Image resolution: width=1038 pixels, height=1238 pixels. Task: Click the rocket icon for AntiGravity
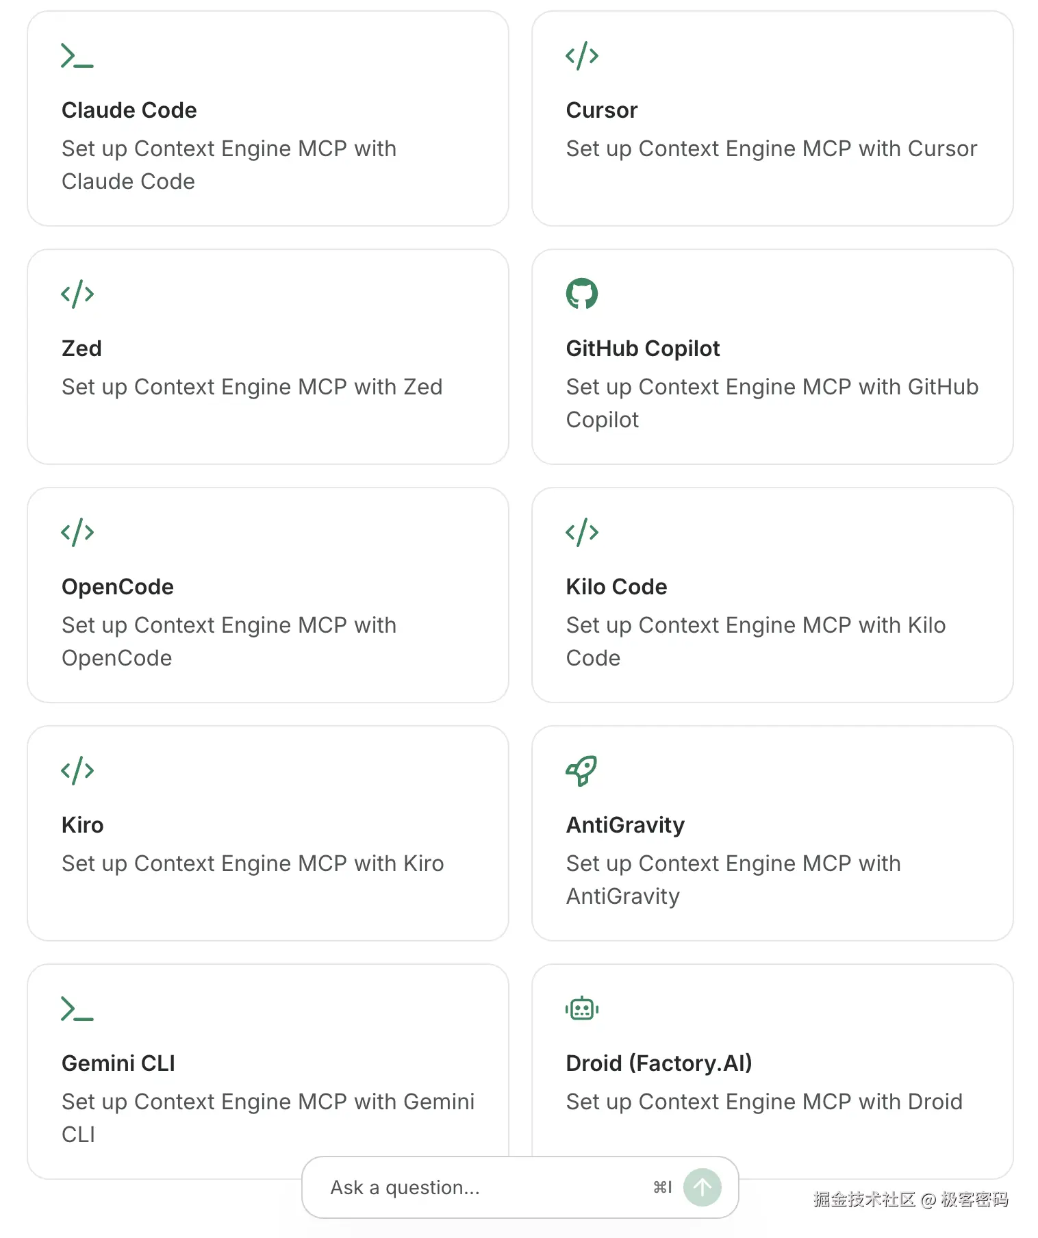point(581,770)
